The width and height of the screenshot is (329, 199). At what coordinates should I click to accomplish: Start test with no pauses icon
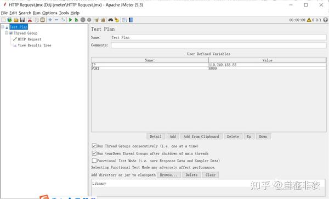pos(77,20)
